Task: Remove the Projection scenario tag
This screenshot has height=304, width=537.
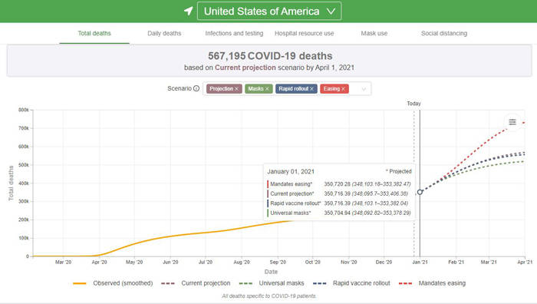Action: click(236, 89)
